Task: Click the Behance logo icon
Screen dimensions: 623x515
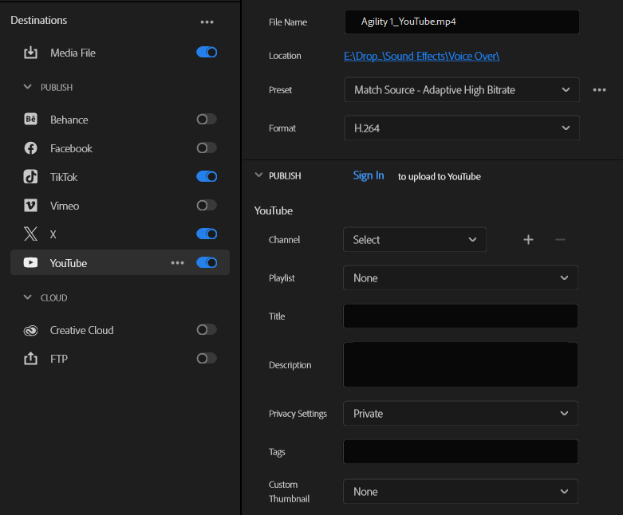Action: click(30, 119)
